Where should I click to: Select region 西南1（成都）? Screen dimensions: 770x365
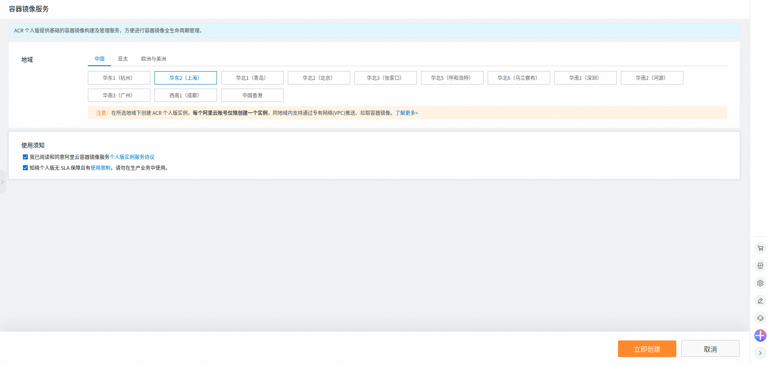pos(186,95)
